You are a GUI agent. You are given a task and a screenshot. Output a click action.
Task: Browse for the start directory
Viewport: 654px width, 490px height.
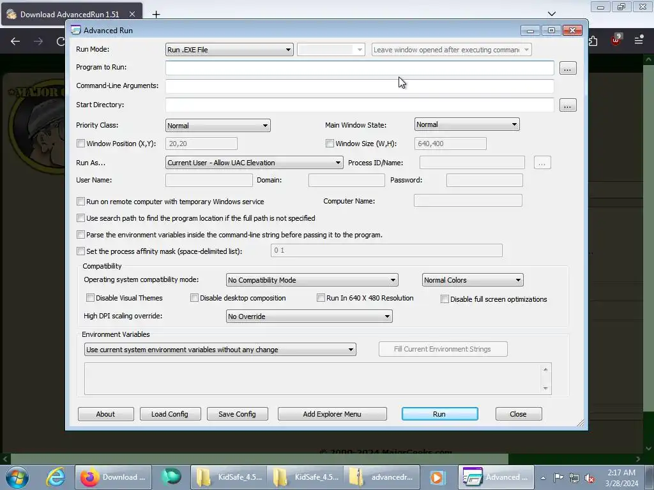pos(567,105)
